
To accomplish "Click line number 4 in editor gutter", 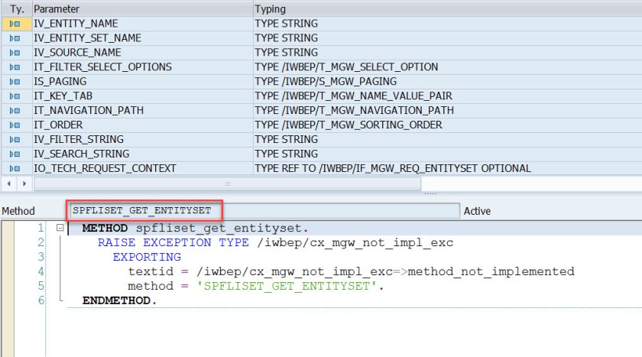I will (x=41, y=271).
